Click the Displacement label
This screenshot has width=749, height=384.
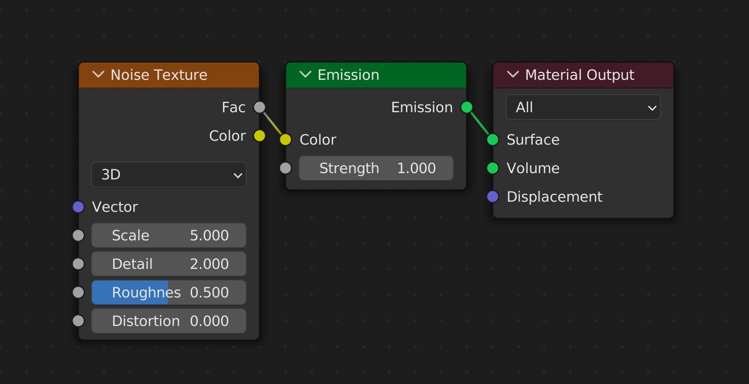[554, 197]
